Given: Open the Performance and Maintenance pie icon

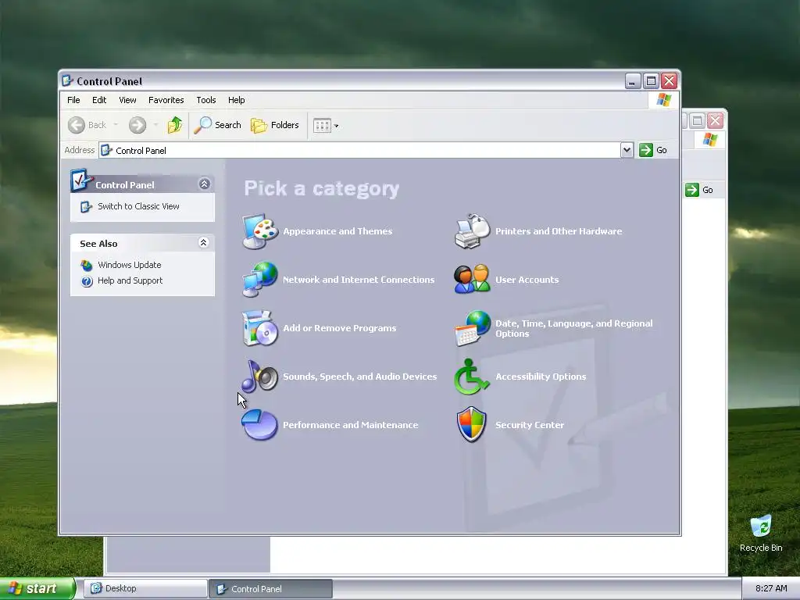Looking at the screenshot, I should pos(259,424).
